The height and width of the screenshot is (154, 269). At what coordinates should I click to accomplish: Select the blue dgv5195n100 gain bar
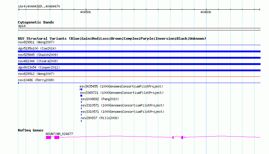coord(139,51)
